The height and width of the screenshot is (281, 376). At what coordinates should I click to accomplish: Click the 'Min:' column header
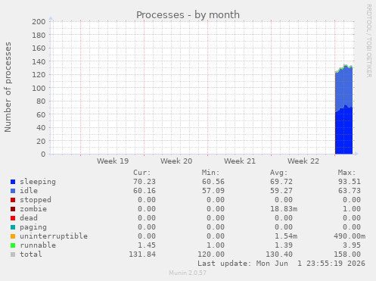(x=210, y=173)
